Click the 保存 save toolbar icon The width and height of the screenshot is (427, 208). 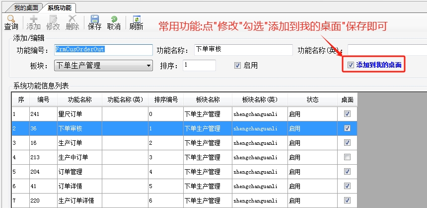pyautogui.click(x=95, y=22)
